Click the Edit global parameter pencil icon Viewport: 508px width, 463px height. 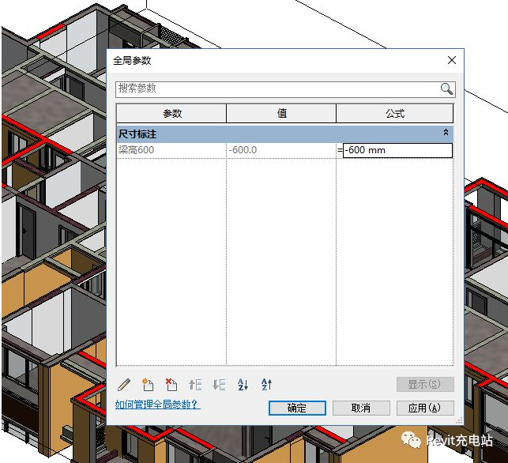(124, 385)
